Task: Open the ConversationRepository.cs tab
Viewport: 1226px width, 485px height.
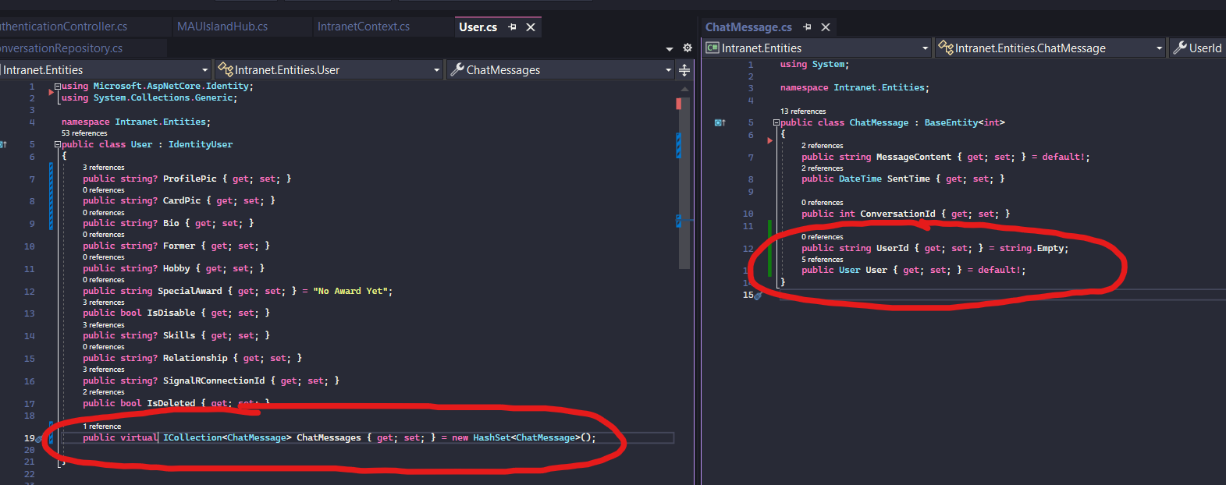Action: (x=62, y=48)
